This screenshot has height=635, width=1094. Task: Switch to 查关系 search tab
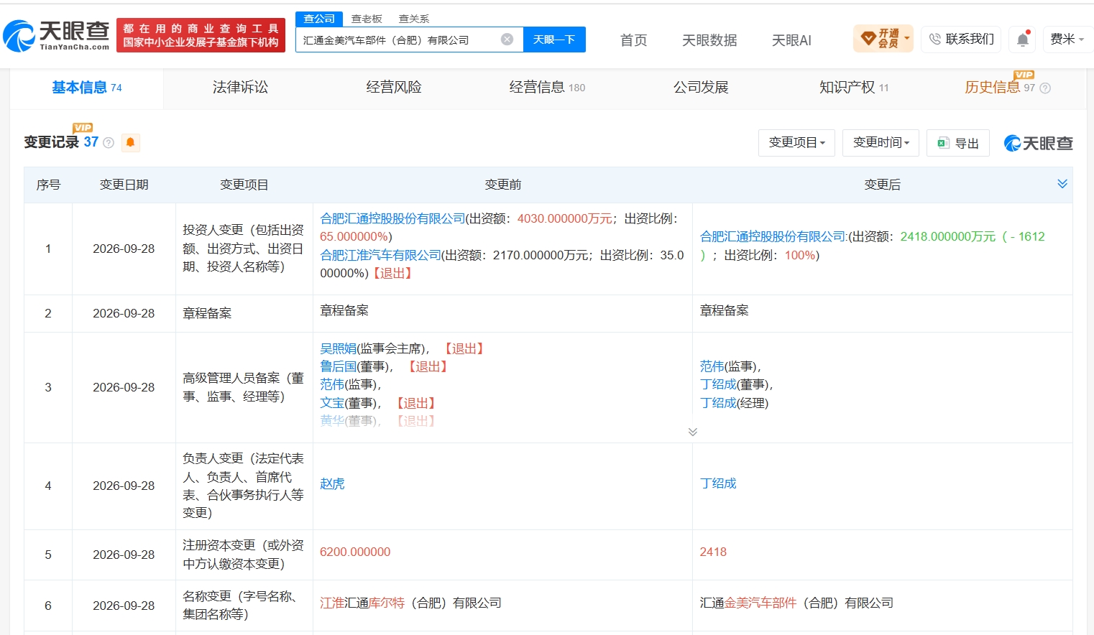tap(414, 19)
